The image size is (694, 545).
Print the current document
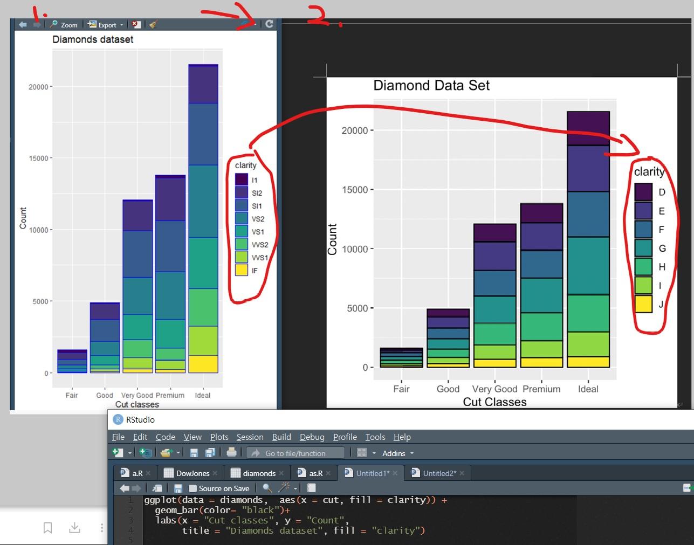[x=231, y=453]
